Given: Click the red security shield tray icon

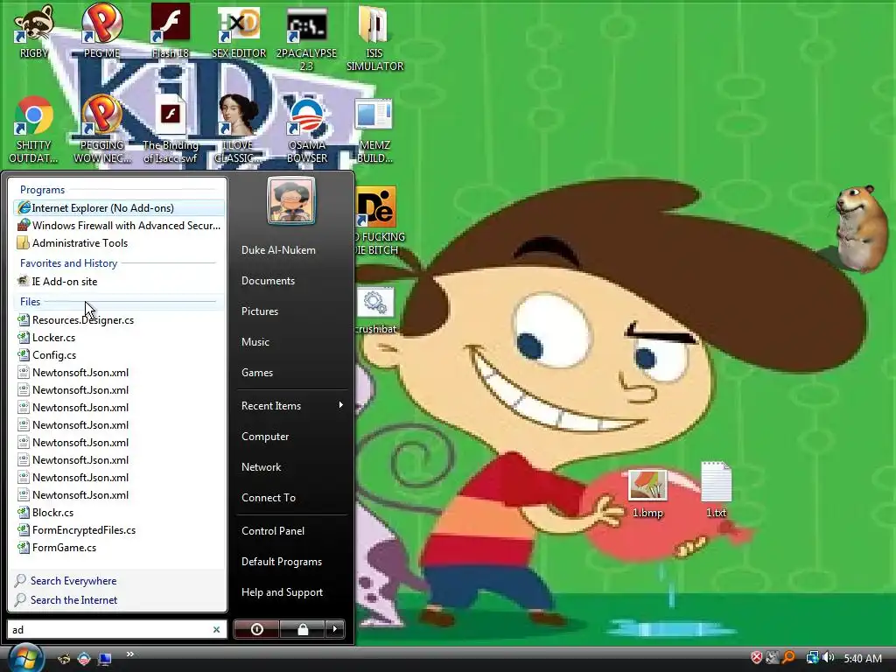Looking at the screenshot, I should coord(757,658).
